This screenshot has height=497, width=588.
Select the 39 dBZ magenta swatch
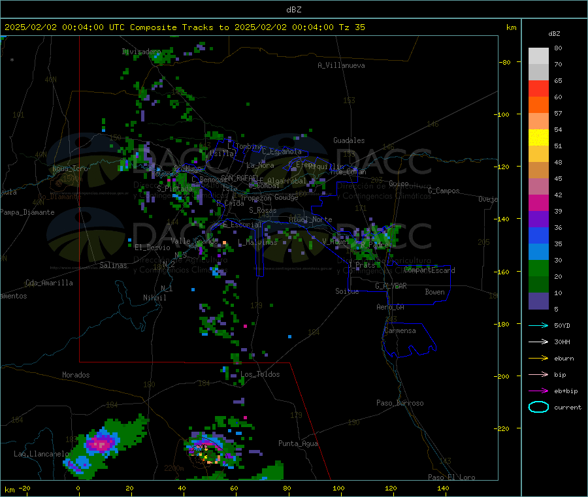click(x=538, y=202)
